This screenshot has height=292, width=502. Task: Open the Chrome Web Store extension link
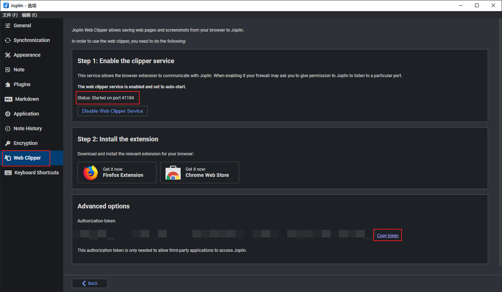coord(200,173)
